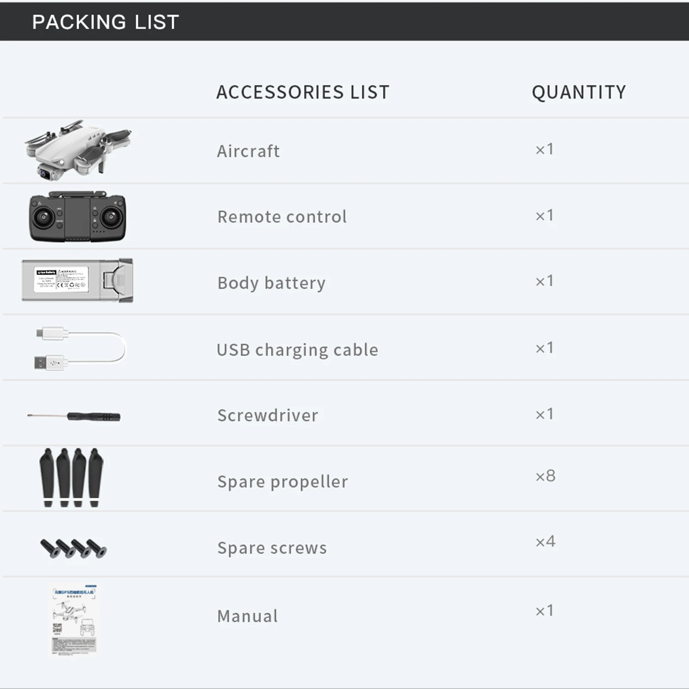Click the USB charging cable label

pyautogui.click(x=298, y=350)
